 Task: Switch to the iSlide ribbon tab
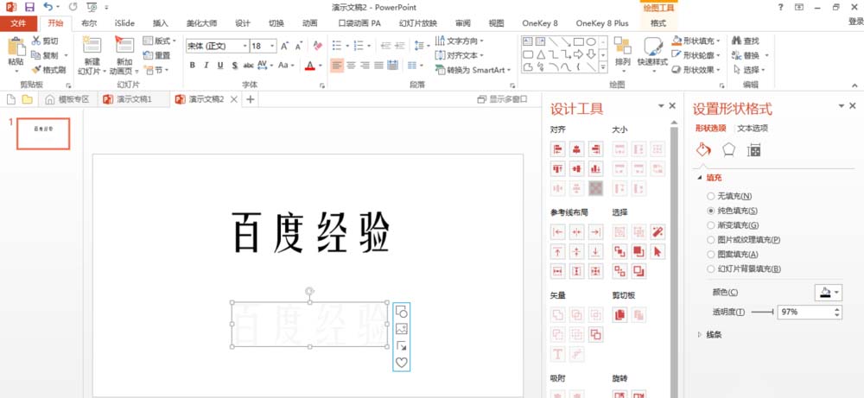tap(124, 23)
